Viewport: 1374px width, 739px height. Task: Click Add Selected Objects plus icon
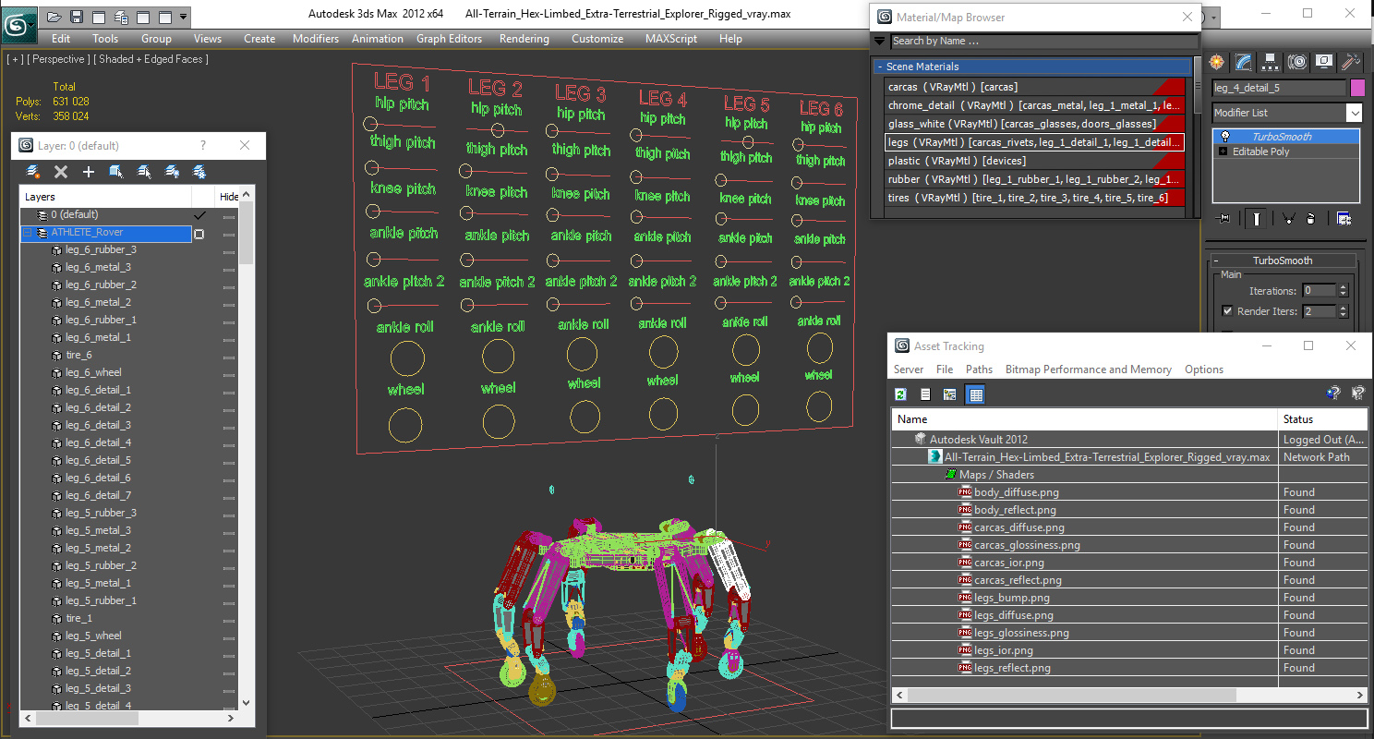pos(89,172)
